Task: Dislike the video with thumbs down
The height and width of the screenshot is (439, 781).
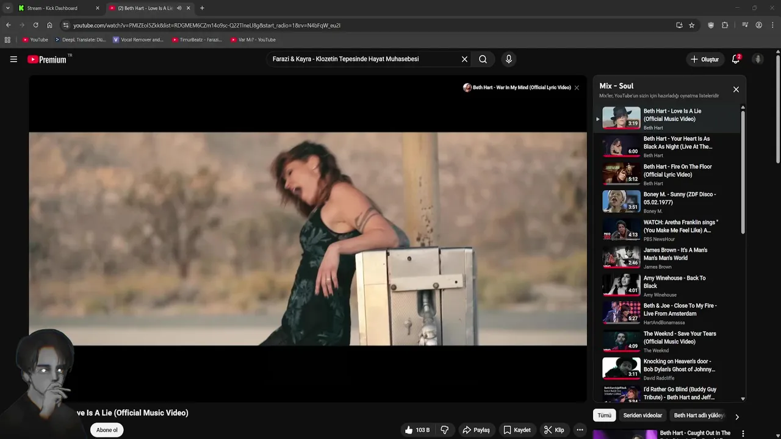Action: click(x=445, y=430)
